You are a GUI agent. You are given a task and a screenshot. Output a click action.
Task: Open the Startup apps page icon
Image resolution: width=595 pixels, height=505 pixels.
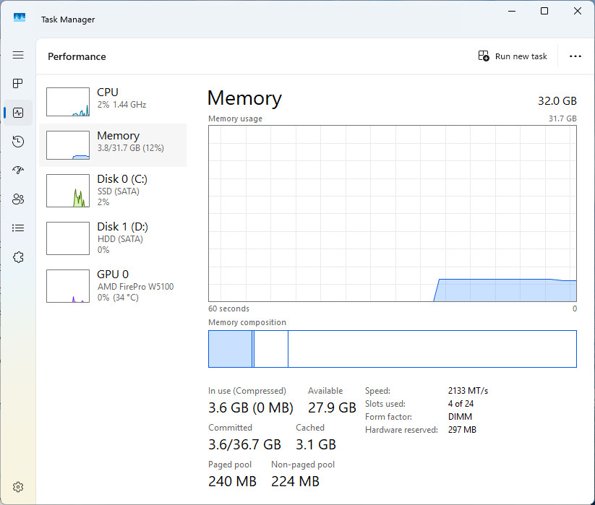pos(18,170)
